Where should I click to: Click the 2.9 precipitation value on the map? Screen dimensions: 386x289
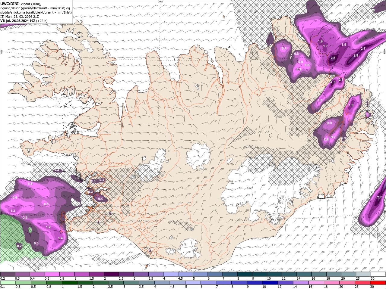click(x=356, y=55)
